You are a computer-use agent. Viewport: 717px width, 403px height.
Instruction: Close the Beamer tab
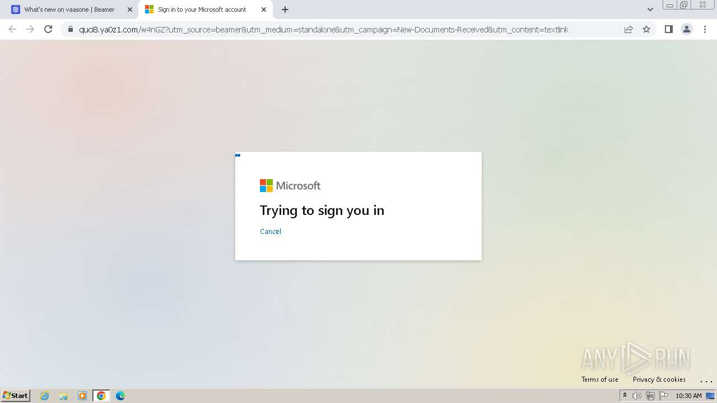130,10
